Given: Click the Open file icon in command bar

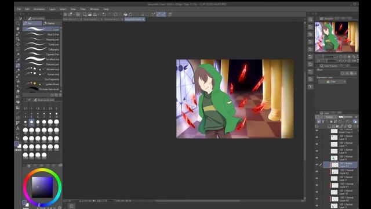Looking at the screenshot, I should pyautogui.click(x=90, y=15).
